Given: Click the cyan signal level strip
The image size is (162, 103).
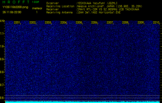Looking at the screenshot, I should coord(82,102).
